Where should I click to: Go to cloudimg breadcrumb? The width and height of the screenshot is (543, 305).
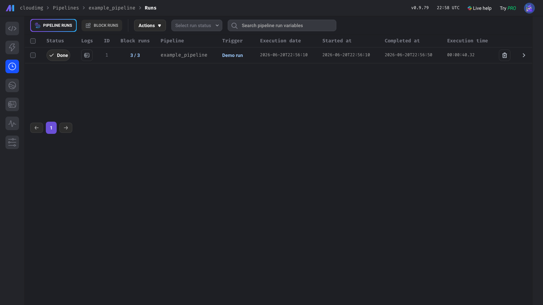32,8
